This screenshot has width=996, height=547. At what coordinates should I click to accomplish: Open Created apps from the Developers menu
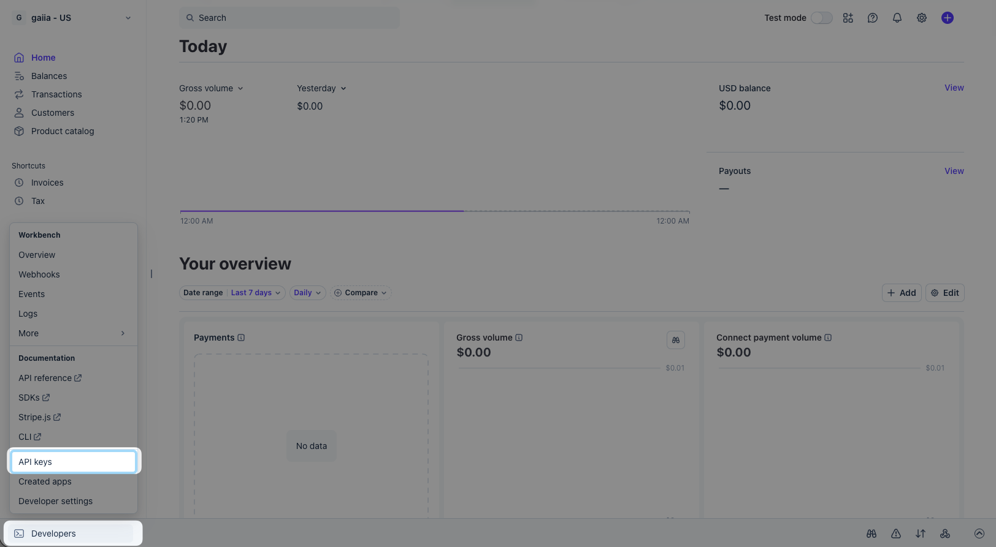click(x=73, y=481)
